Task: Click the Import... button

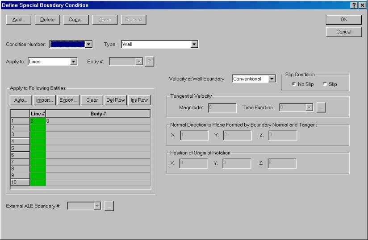Action: click(x=45, y=100)
